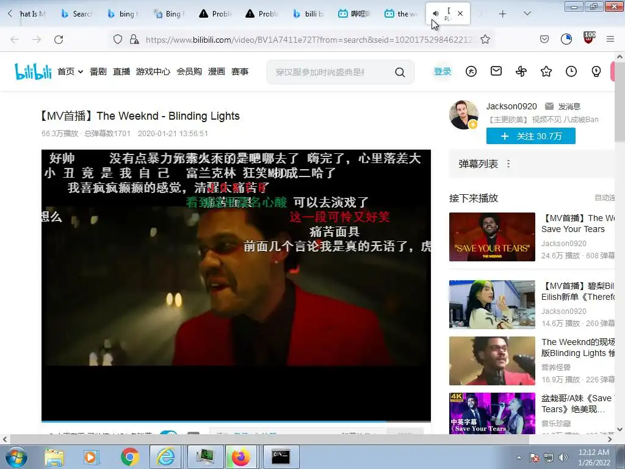
Task: Open the messages envelope icon in header
Action: [496, 71]
